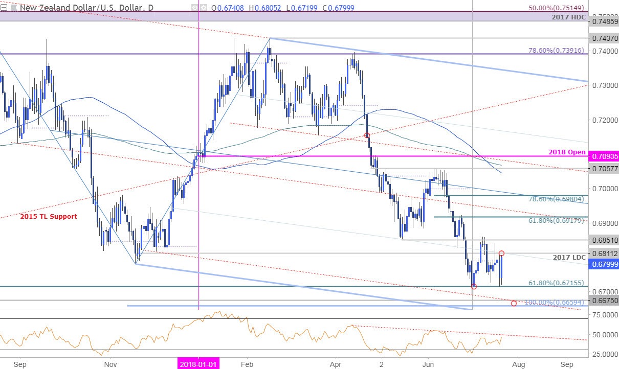Click the Apr time axis label
The height and width of the screenshot is (369, 619).
point(337,364)
